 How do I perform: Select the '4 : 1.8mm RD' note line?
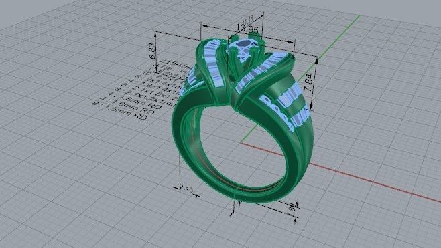click(x=135, y=100)
